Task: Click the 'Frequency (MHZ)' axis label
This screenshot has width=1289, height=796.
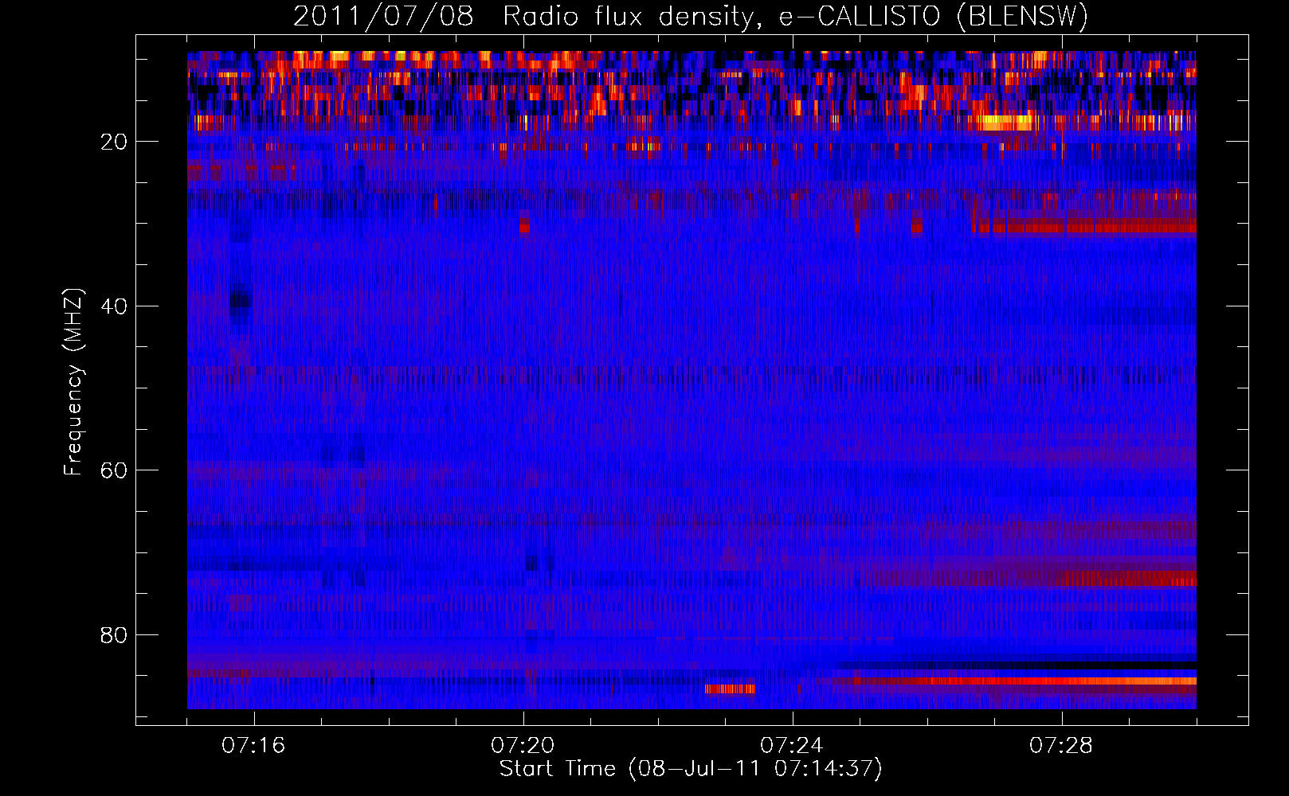Action: coord(73,382)
